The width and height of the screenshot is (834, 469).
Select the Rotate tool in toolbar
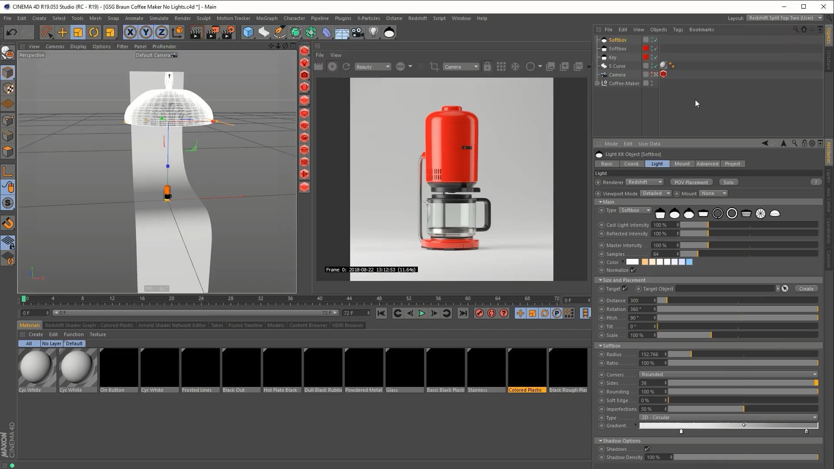[x=93, y=32]
